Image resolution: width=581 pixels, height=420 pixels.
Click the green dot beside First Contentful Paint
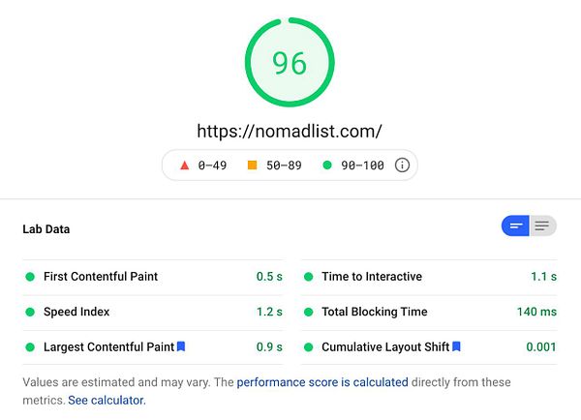click(x=30, y=277)
